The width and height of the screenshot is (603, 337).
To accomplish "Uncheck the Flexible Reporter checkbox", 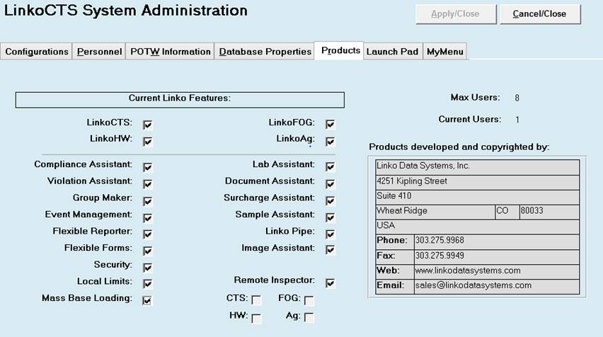I will (x=148, y=234).
